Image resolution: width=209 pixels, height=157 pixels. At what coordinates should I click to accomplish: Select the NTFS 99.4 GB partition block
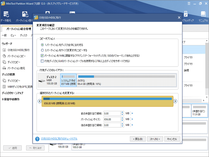point(127,80)
